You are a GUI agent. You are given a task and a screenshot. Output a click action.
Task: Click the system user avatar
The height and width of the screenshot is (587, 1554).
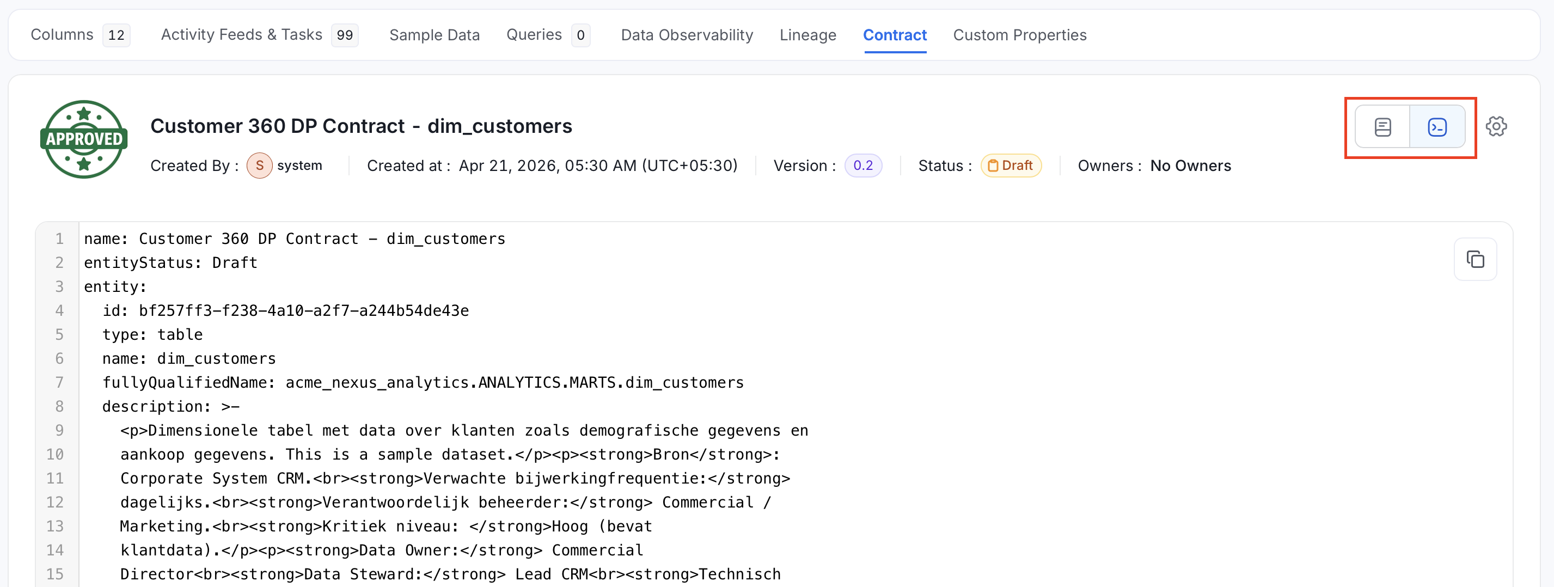pos(259,166)
